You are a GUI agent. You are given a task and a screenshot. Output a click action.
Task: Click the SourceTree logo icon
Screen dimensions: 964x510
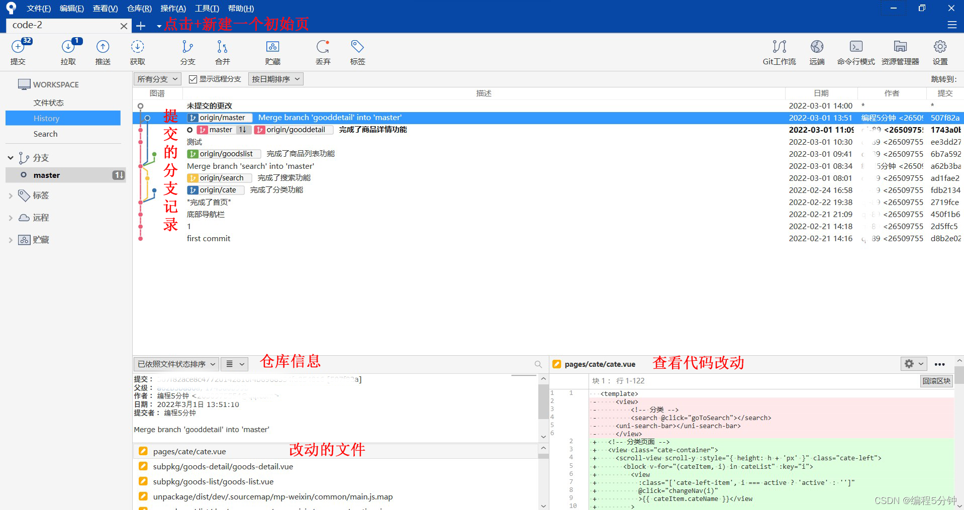(x=11, y=8)
